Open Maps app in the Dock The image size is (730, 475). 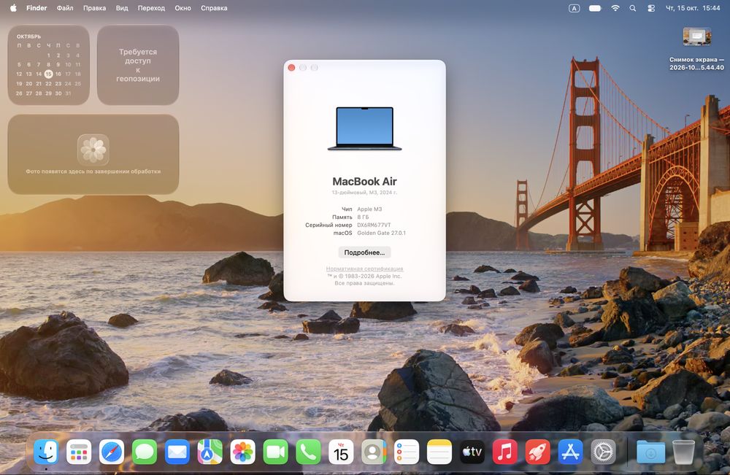[210, 452]
